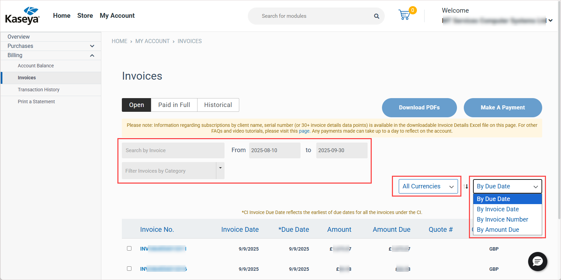Click the Kaseya logo
Viewport: 561px width, 280px height.
pos(23,16)
